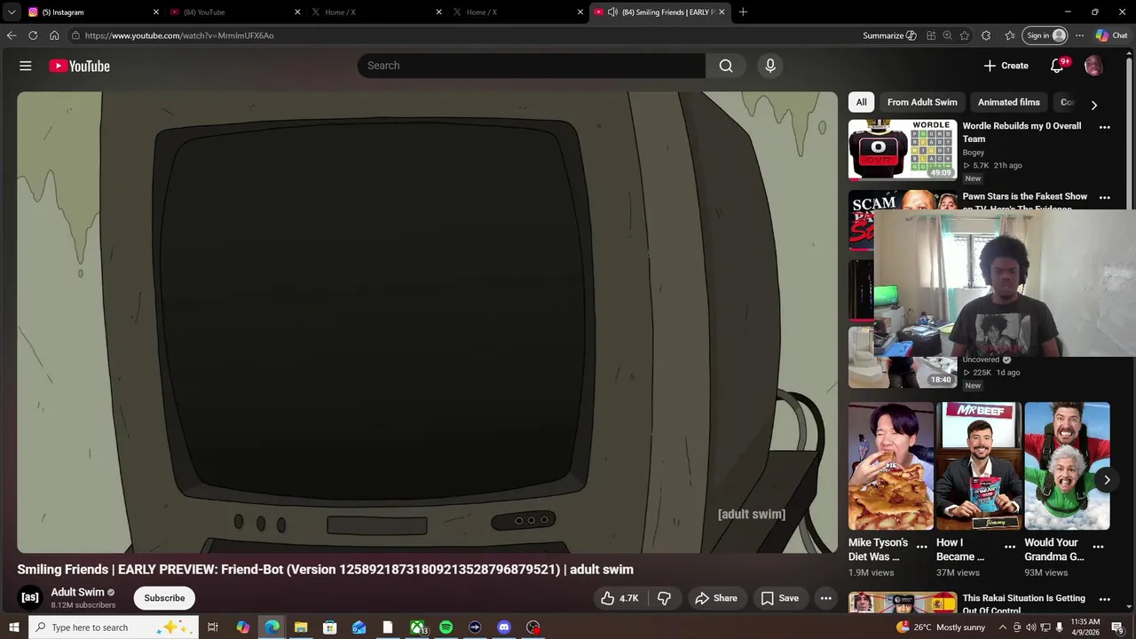Viewport: 1136px width, 639px height.
Task: Open volume control in system tray
Action: click(1031, 627)
